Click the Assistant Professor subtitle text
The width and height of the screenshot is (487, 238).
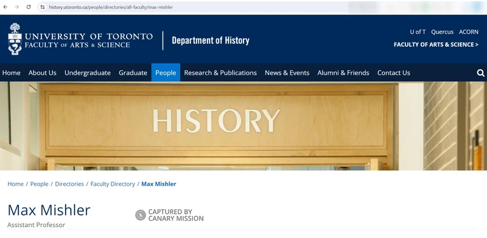pos(37,225)
